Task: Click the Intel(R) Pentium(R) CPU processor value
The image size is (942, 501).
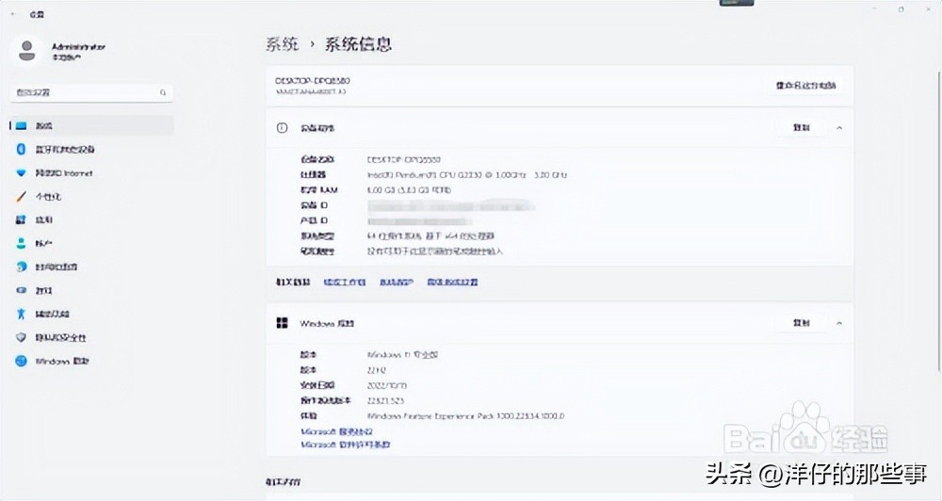Action: point(467,175)
